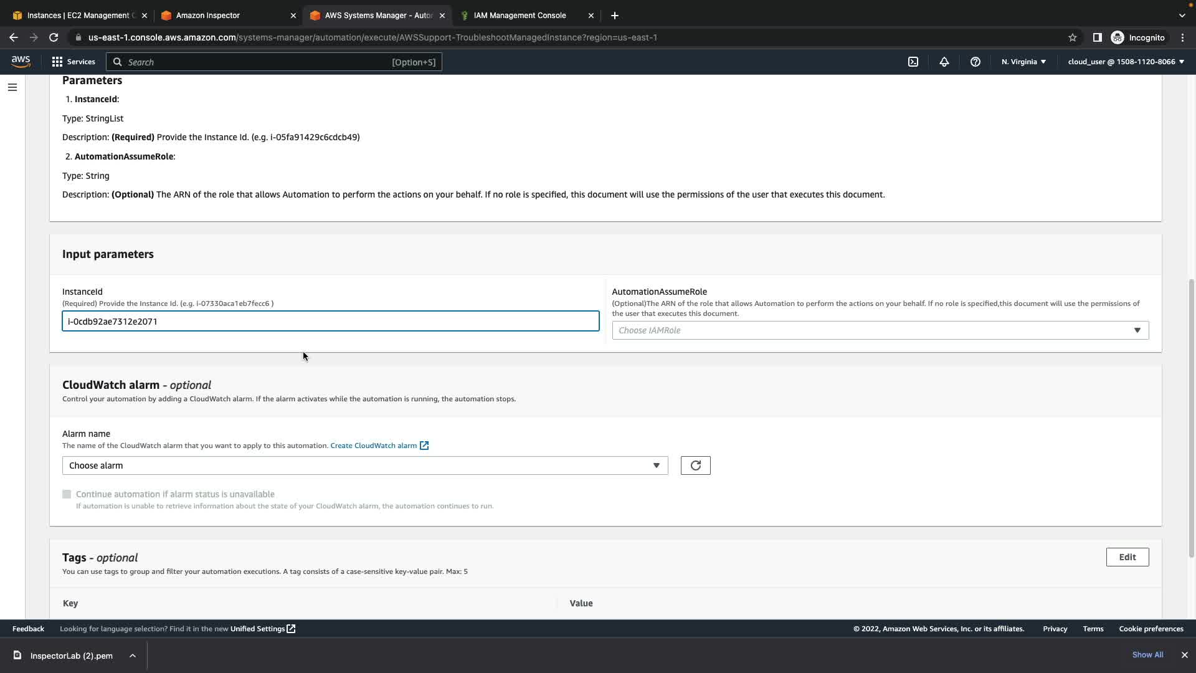
Task: Open the help question mark icon
Action: [x=975, y=62]
